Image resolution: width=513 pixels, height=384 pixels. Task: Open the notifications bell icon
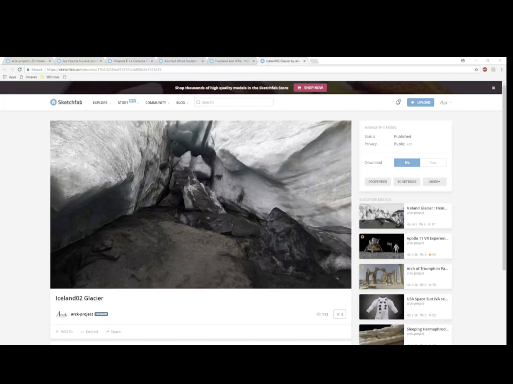click(398, 102)
